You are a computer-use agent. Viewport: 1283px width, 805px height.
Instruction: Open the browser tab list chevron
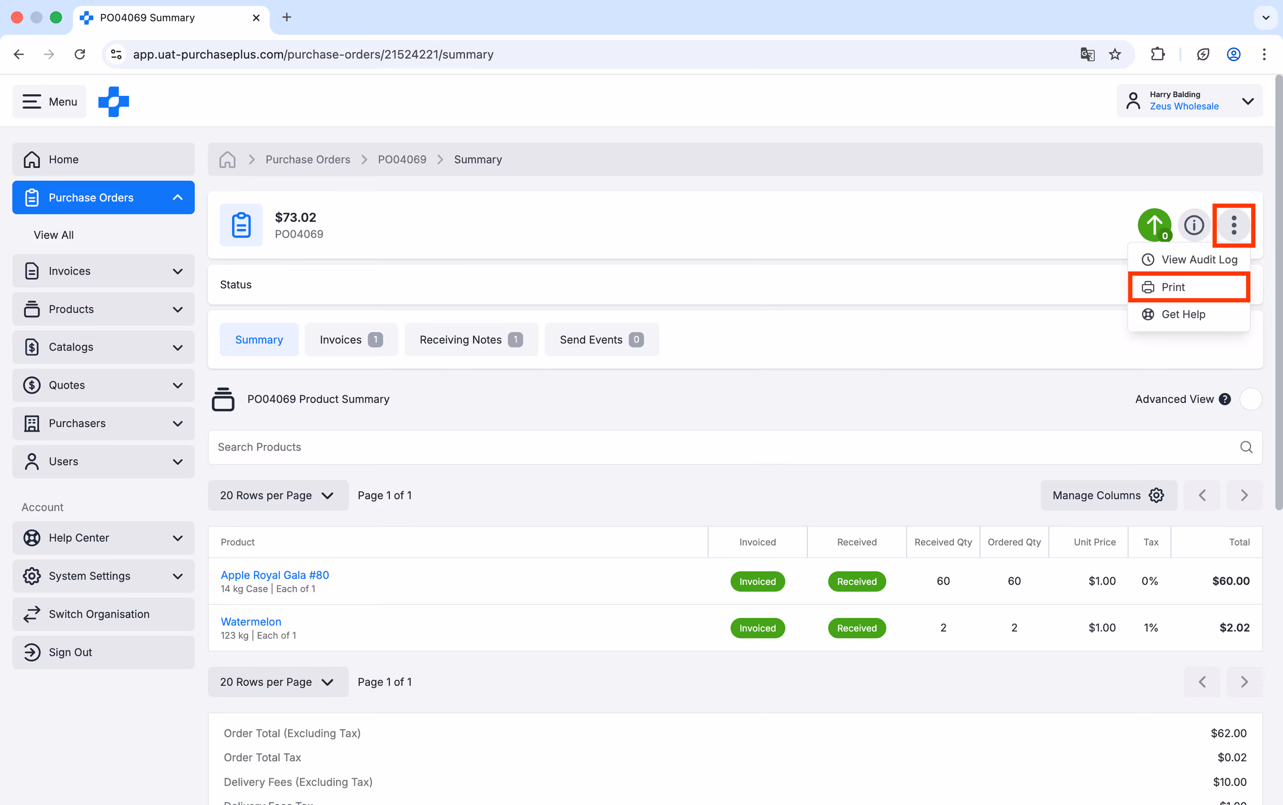click(1265, 18)
